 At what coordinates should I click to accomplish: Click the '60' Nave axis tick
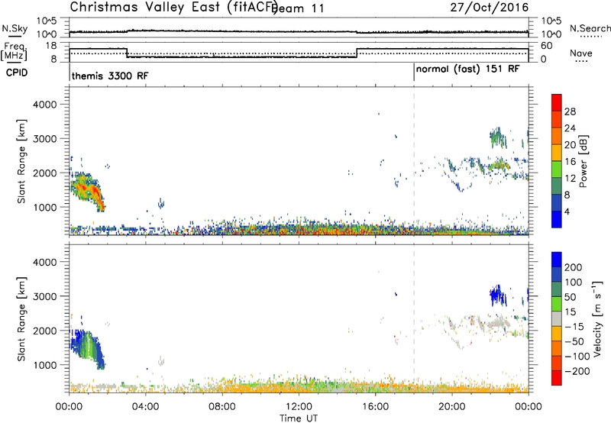547,46
